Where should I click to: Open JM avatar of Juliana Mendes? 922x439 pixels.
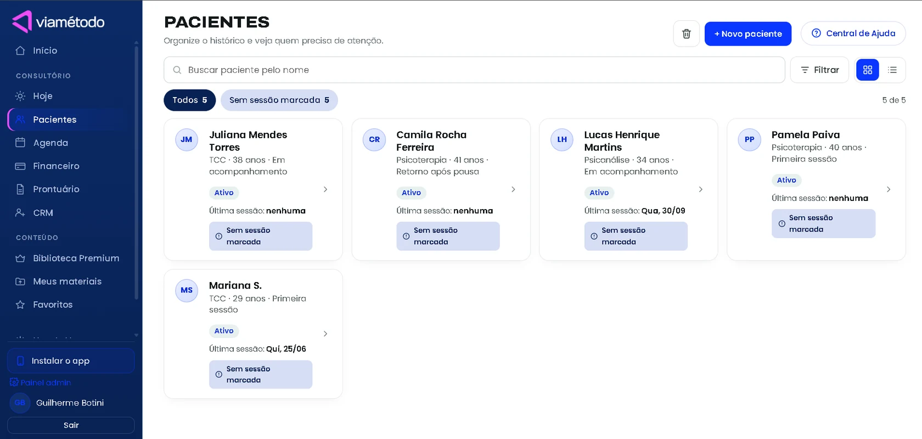tap(187, 139)
